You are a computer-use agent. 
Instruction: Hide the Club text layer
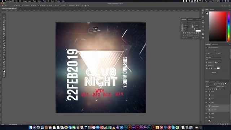point(206,117)
